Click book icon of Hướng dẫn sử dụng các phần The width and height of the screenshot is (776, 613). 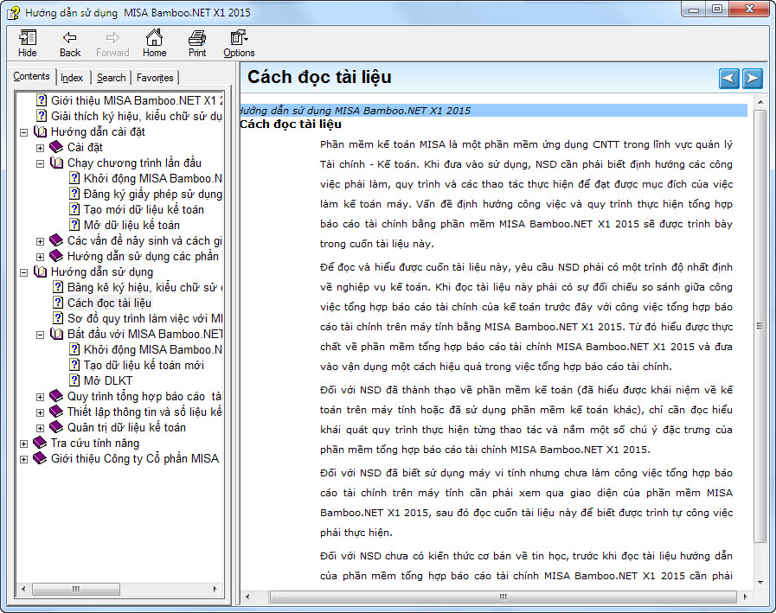tap(56, 256)
